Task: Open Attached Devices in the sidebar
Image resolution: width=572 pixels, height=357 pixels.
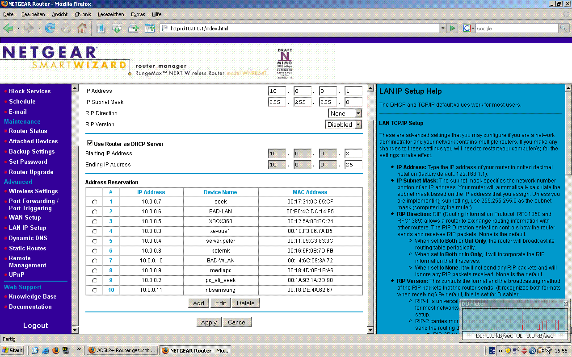Action: point(34,141)
